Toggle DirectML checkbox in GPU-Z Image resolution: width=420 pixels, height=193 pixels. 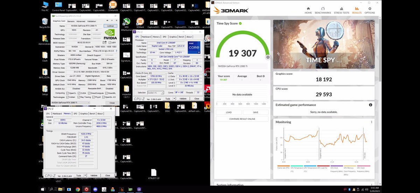(x=106, y=93)
